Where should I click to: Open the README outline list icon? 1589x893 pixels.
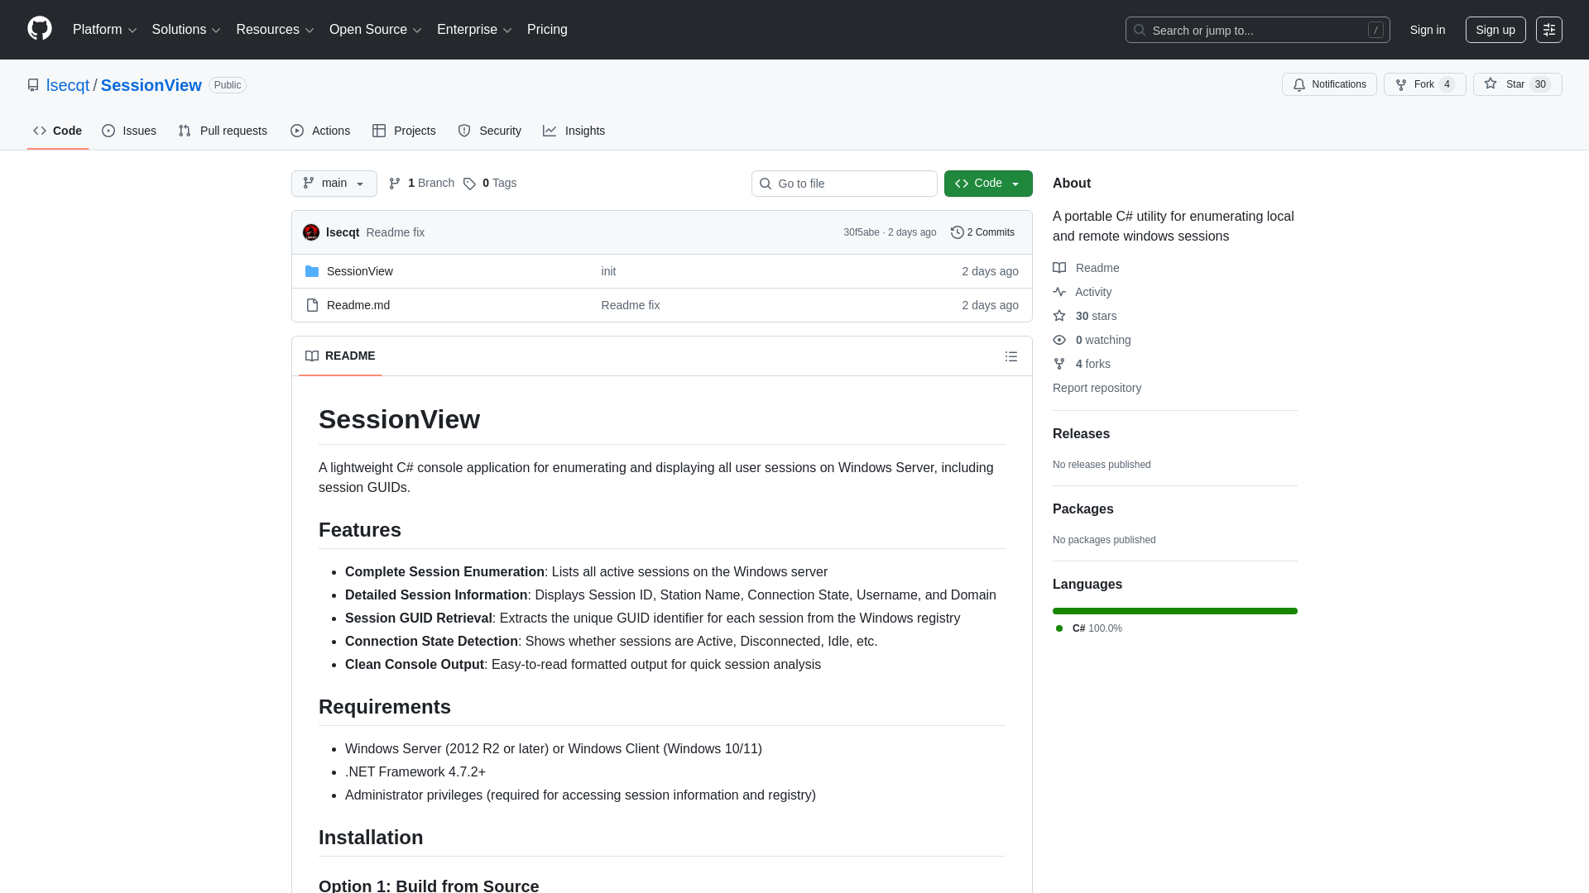pos(1011,356)
